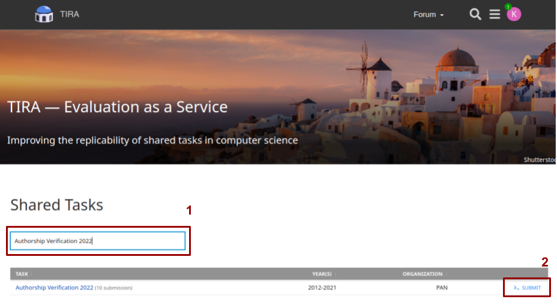
Task: Click the 10 submission count text
Action: tap(113, 288)
